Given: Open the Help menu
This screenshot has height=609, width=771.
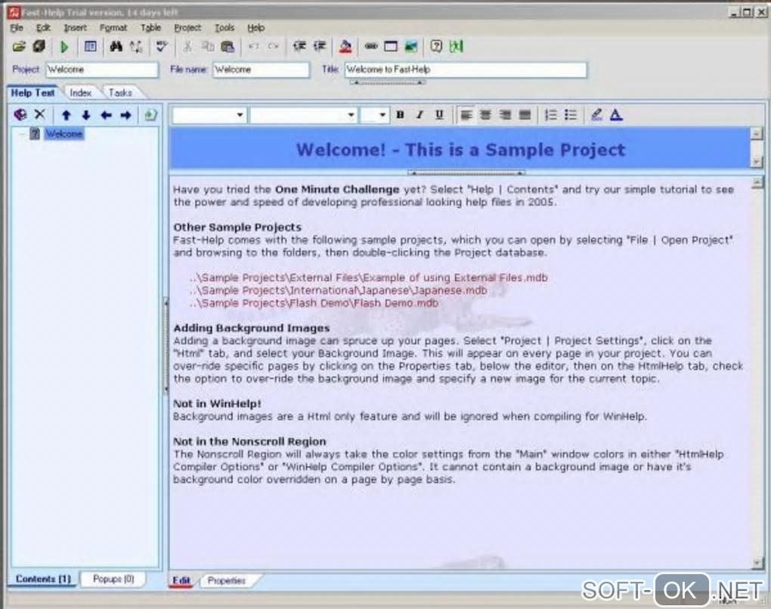Looking at the screenshot, I should click(255, 27).
